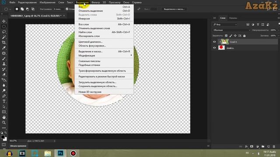Select the Magic Wand tool
This screenshot has height=157, width=280.
pyautogui.click(x=4, y=37)
